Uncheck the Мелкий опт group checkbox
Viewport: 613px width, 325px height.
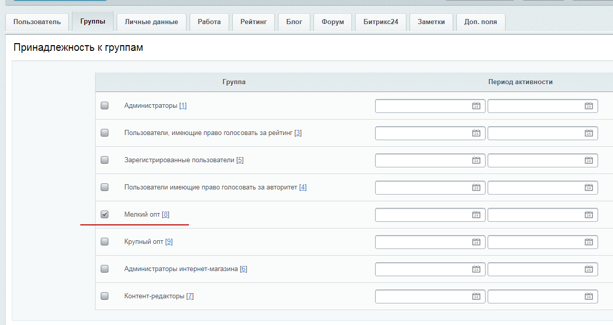(105, 215)
